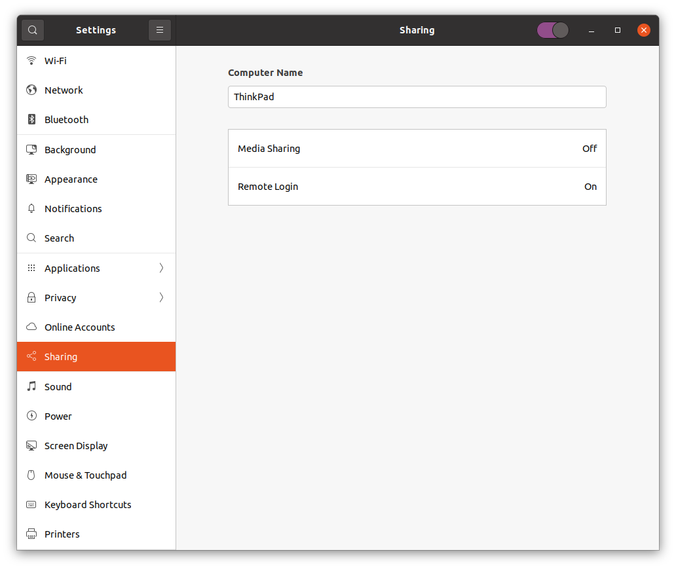The image size is (676, 569).
Task: Expand the Applications chevron arrow
Action: pos(161,268)
